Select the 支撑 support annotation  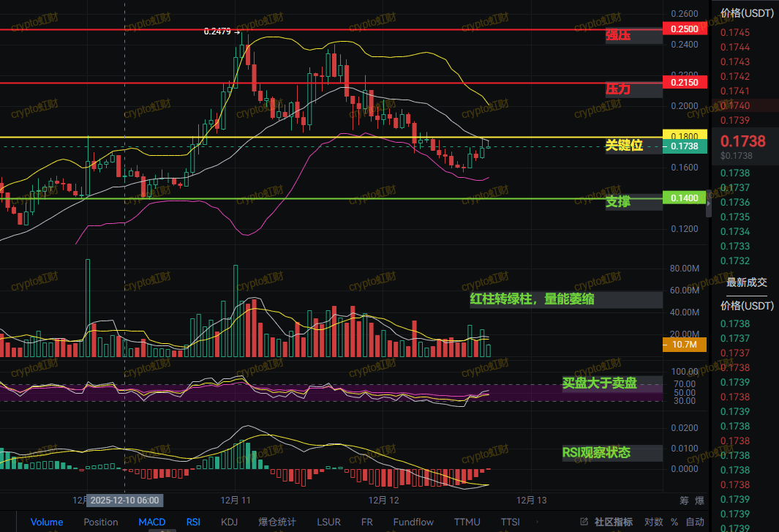618,201
